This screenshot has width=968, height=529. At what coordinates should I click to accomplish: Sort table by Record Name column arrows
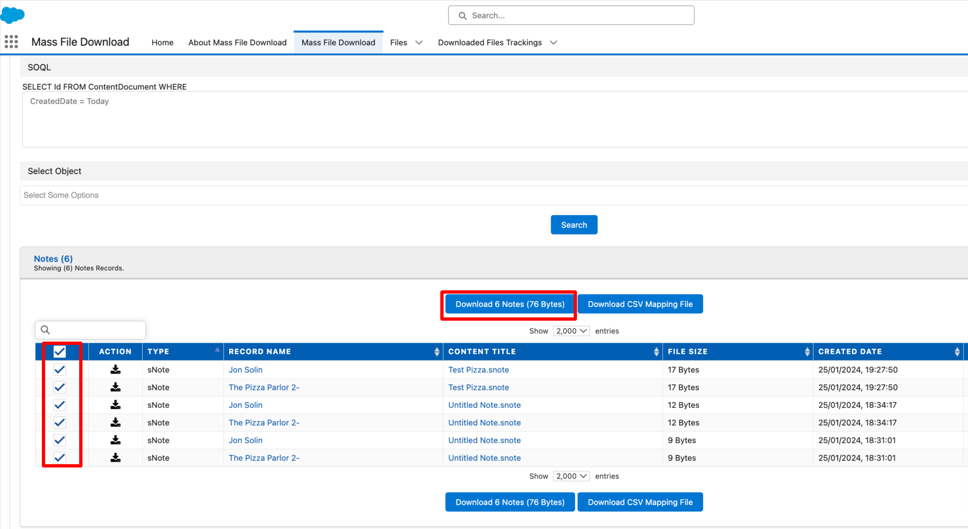tap(437, 351)
